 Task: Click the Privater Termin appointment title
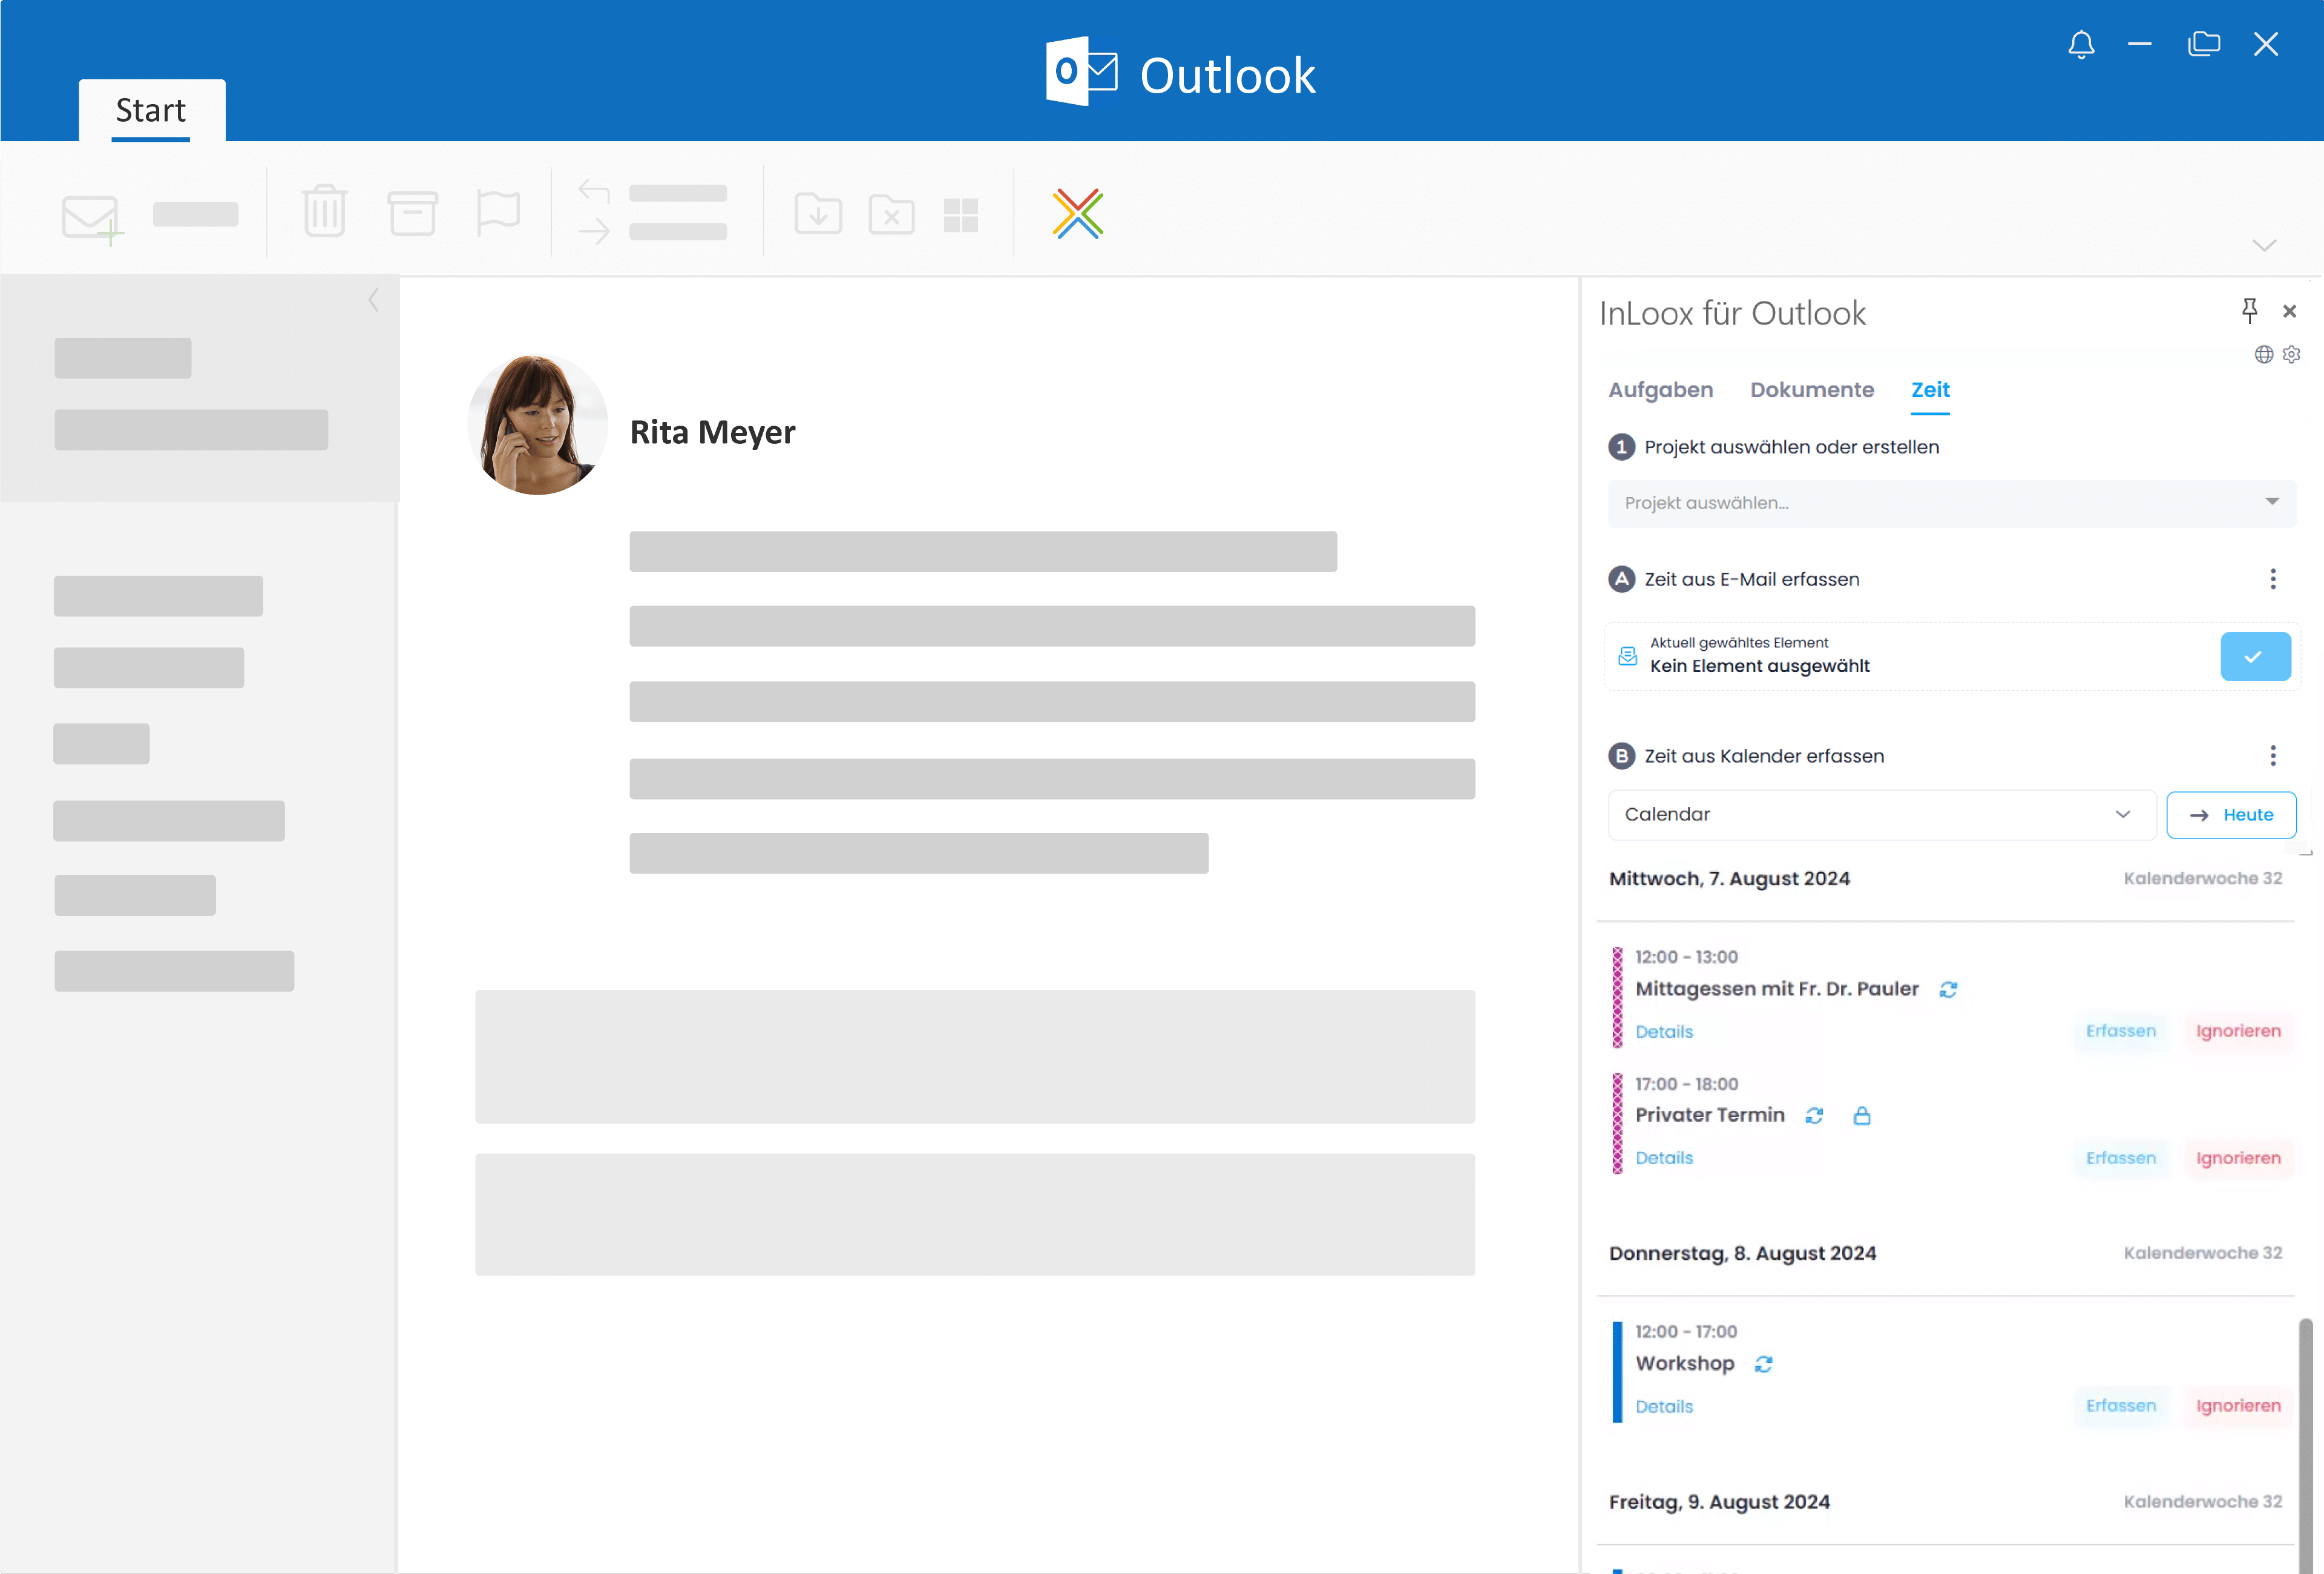click(x=1710, y=1115)
